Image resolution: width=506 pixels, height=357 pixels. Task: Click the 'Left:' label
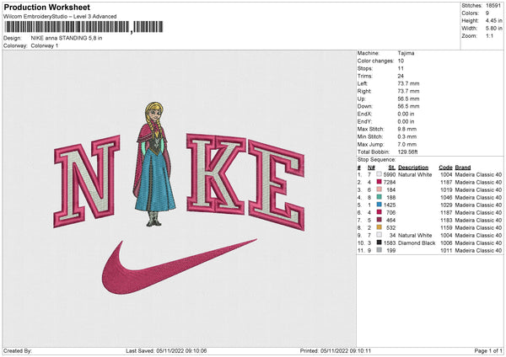[x=363, y=83]
